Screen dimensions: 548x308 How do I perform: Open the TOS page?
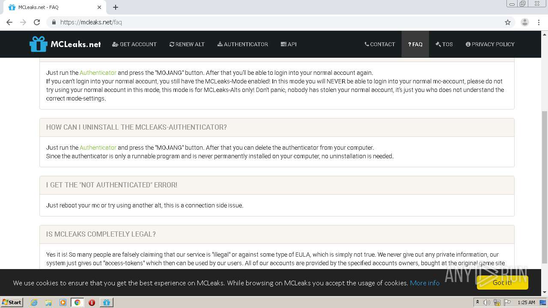(444, 44)
